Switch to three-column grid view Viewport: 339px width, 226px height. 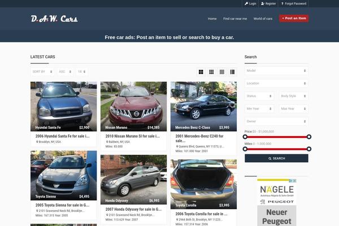(211, 72)
